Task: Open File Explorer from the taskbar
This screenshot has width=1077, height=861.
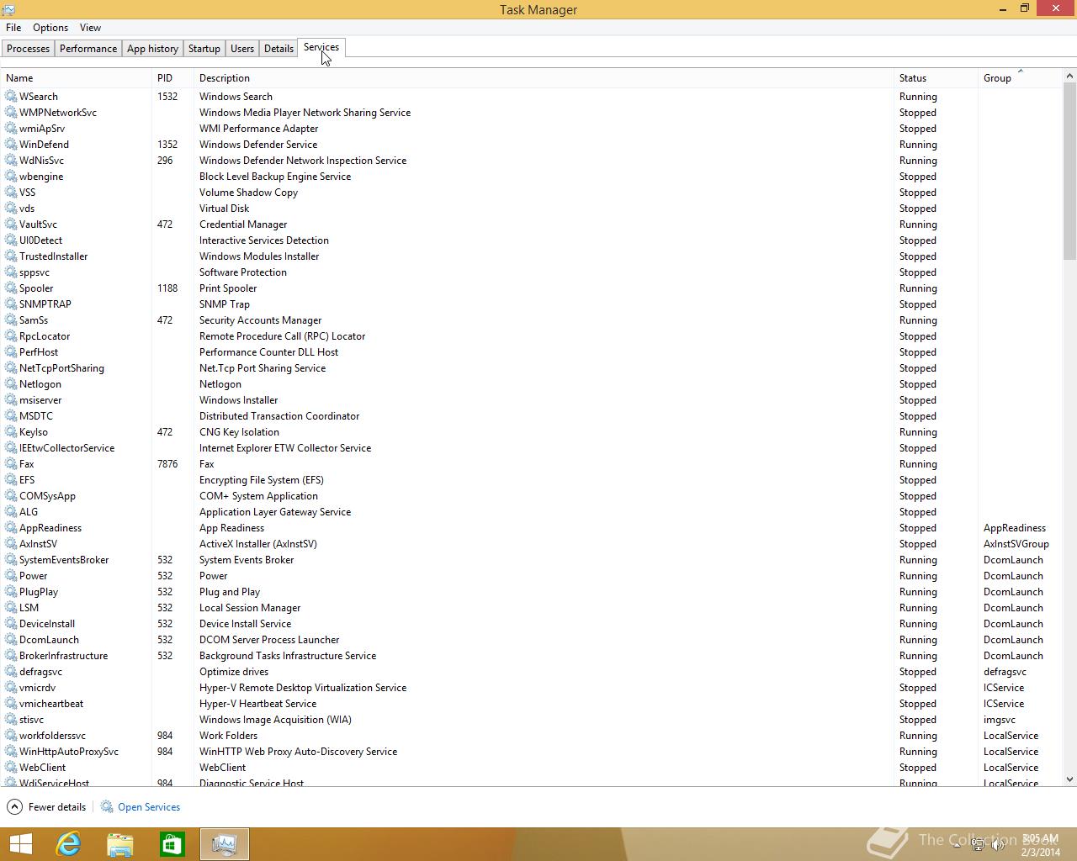Action: (120, 844)
